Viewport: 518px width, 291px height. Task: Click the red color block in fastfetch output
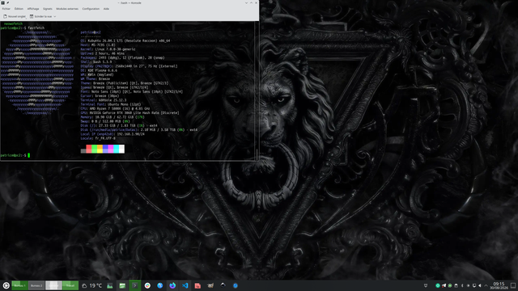pos(89,149)
